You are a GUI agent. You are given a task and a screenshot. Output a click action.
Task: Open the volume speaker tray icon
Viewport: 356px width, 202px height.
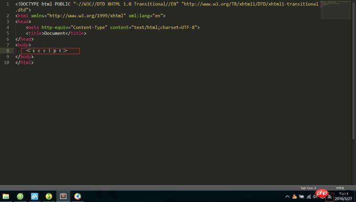click(315, 196)
